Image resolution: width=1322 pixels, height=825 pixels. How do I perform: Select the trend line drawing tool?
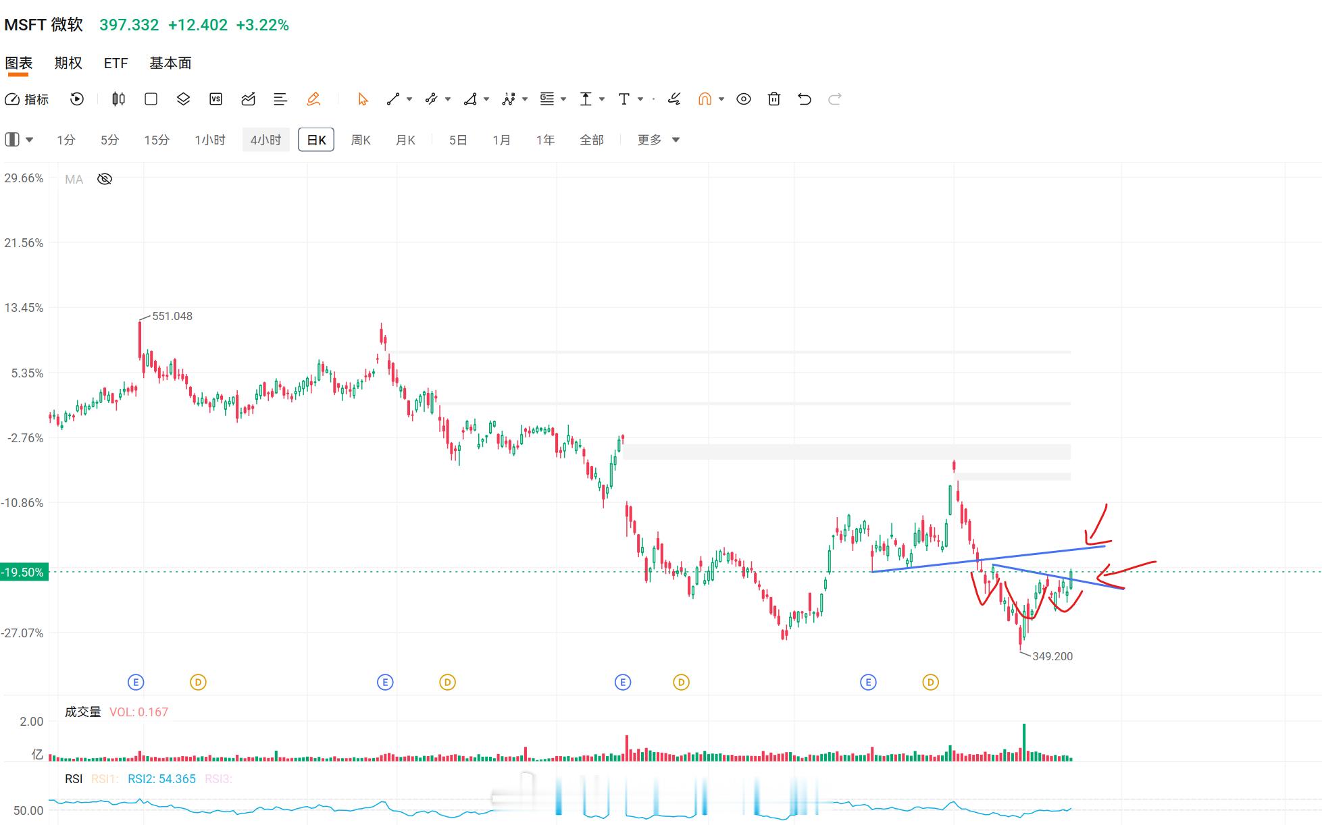click(392, 99)
